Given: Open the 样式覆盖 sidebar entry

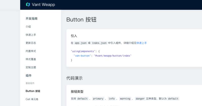Looking at the screenshot, I should (31, 59).
